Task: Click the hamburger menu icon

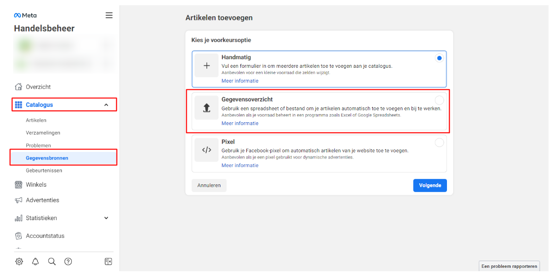Action: coord(109,15)
